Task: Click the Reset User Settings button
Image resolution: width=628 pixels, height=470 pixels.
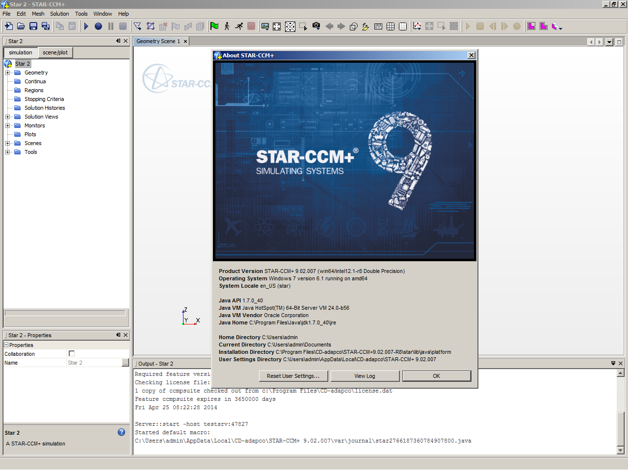Action: 293,376
